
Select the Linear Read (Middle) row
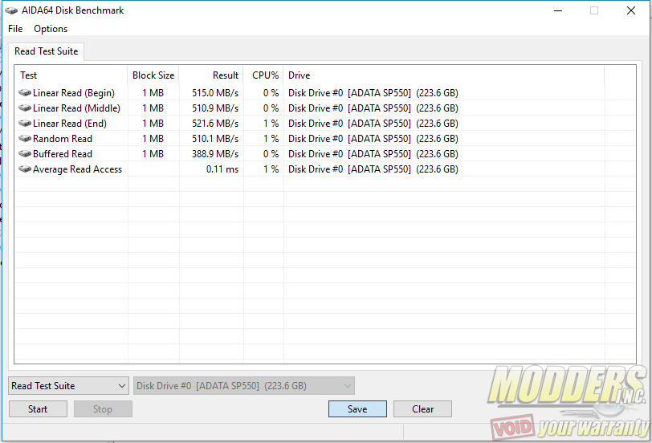(x=325, y=108)
